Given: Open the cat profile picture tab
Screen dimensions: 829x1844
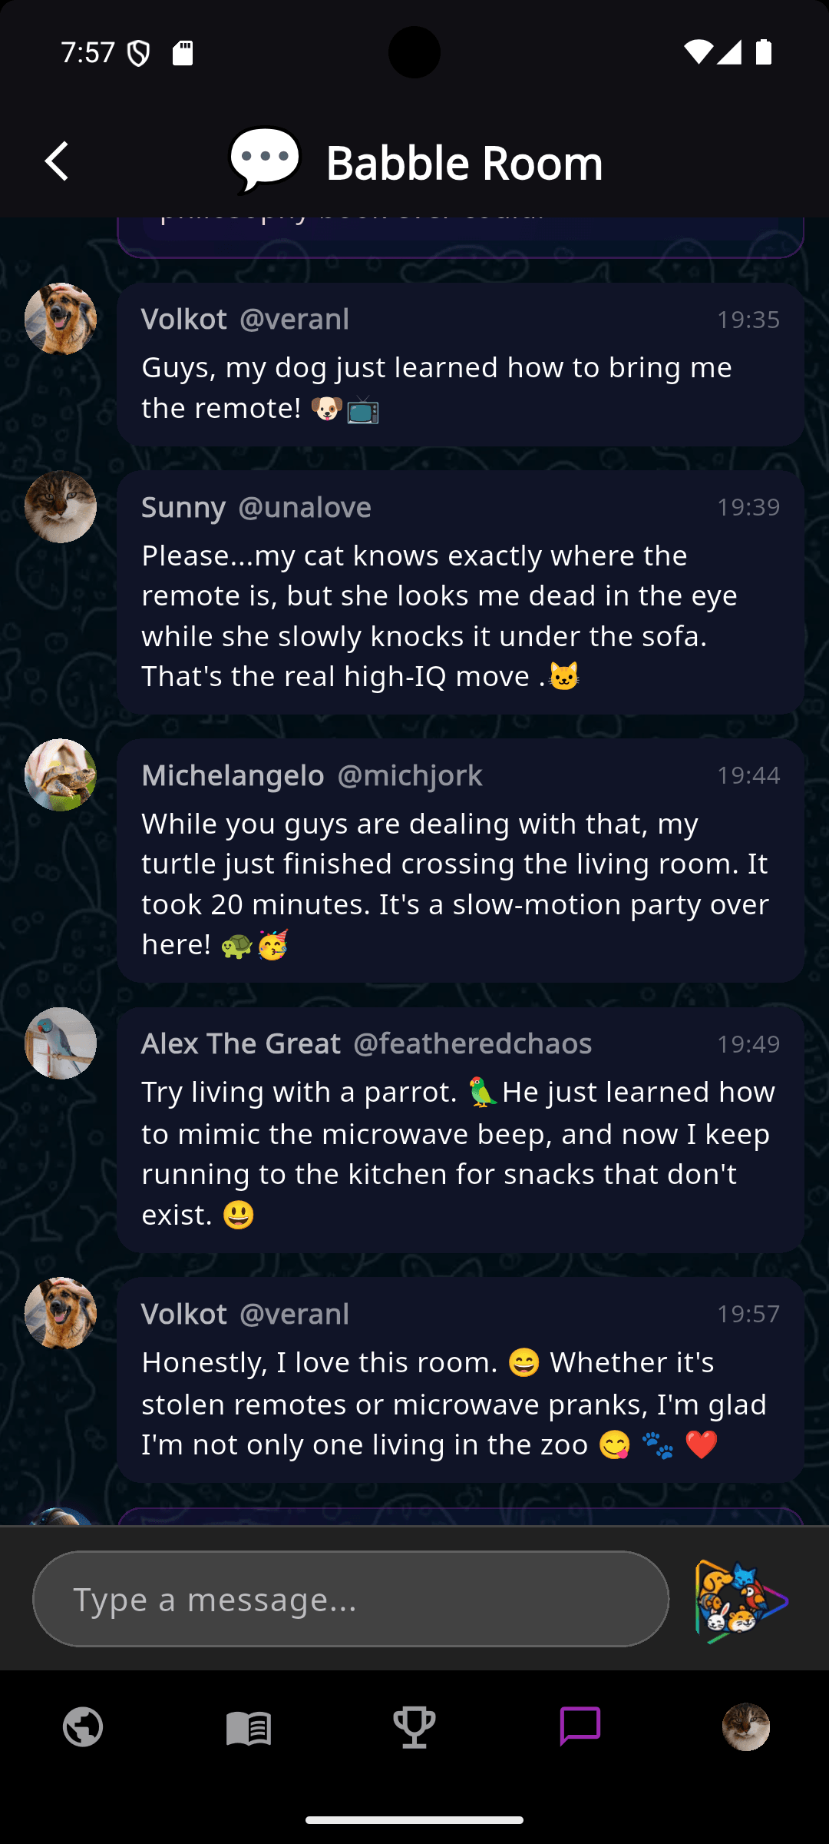Looking at the screenshot, I should (x=746, y=1727).
